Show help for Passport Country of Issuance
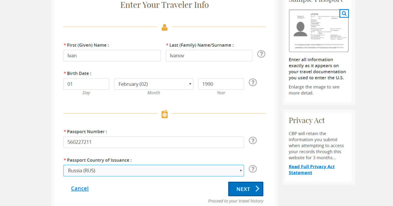The width and height of the screenshot is (393, 206). click(x=253, y=169)
